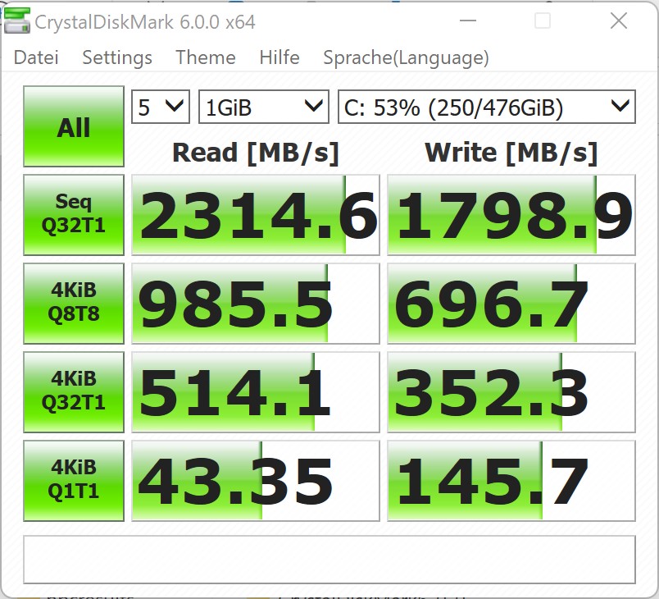
Task: Click the Seq write result 1798.9
Action: [x=511, y=215]
